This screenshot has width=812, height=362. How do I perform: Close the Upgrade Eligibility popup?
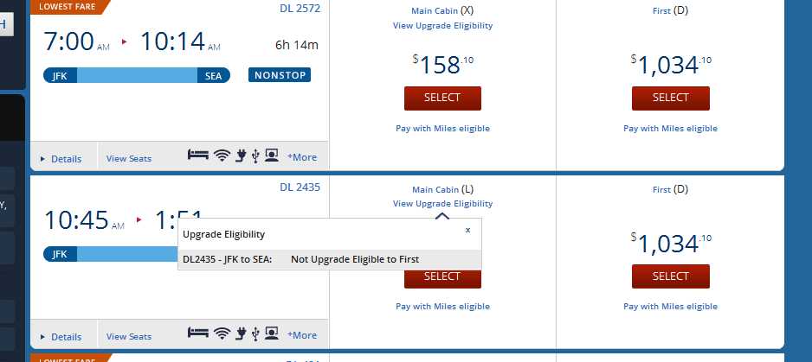coord(467,231)
